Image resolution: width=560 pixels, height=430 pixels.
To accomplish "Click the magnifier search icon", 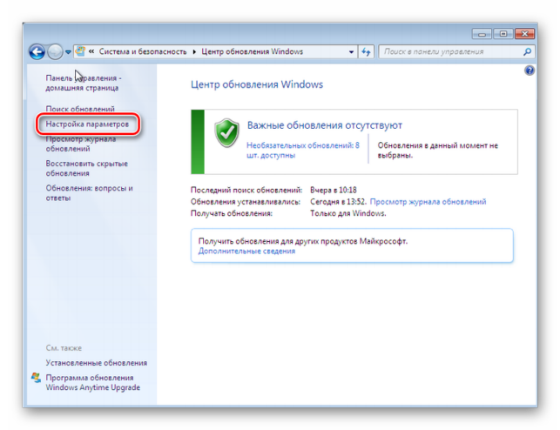I will (527, 51).
